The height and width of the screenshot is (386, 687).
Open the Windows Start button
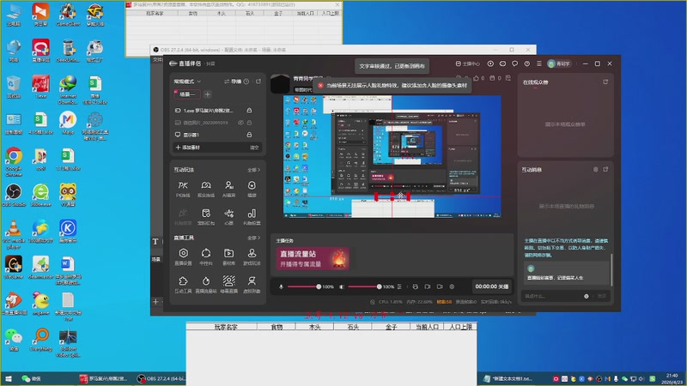[9, 378]
